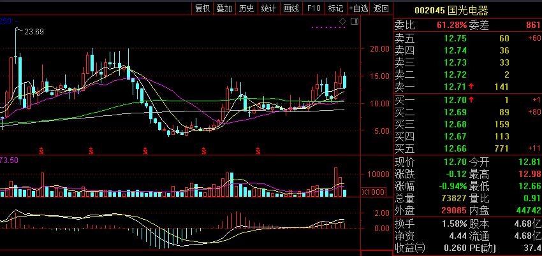
Task: Select the 卖四 price 12.74
Action: 455,50
